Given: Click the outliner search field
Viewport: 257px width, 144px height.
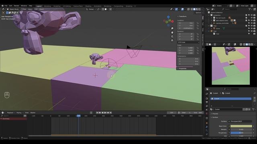Looking at the screenshot, I should tap(229, 9).
